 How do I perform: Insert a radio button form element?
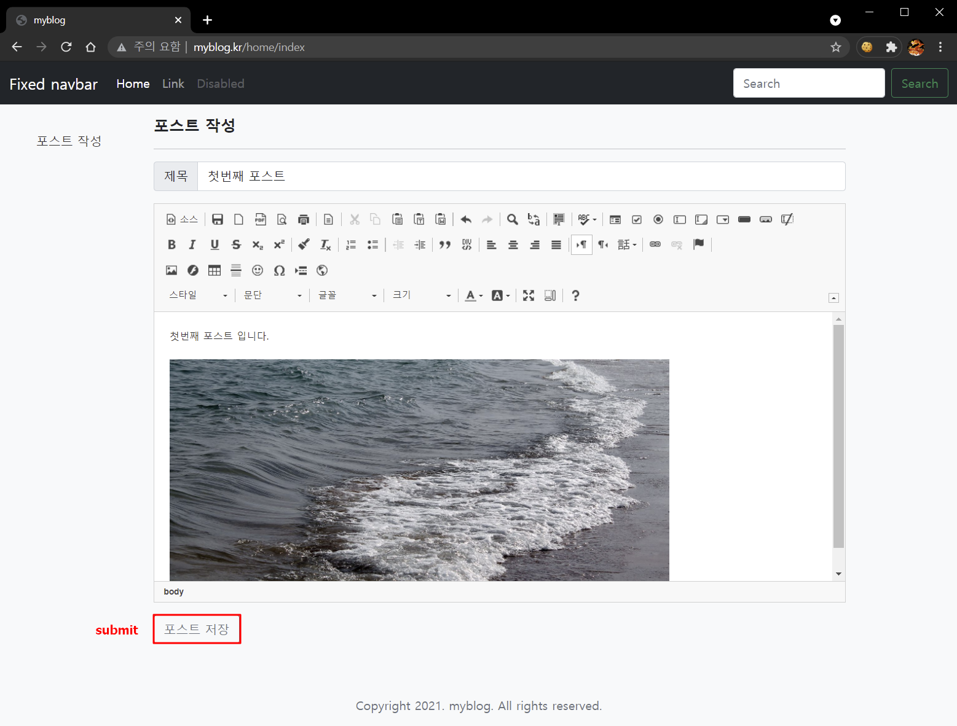click(658, 219)
